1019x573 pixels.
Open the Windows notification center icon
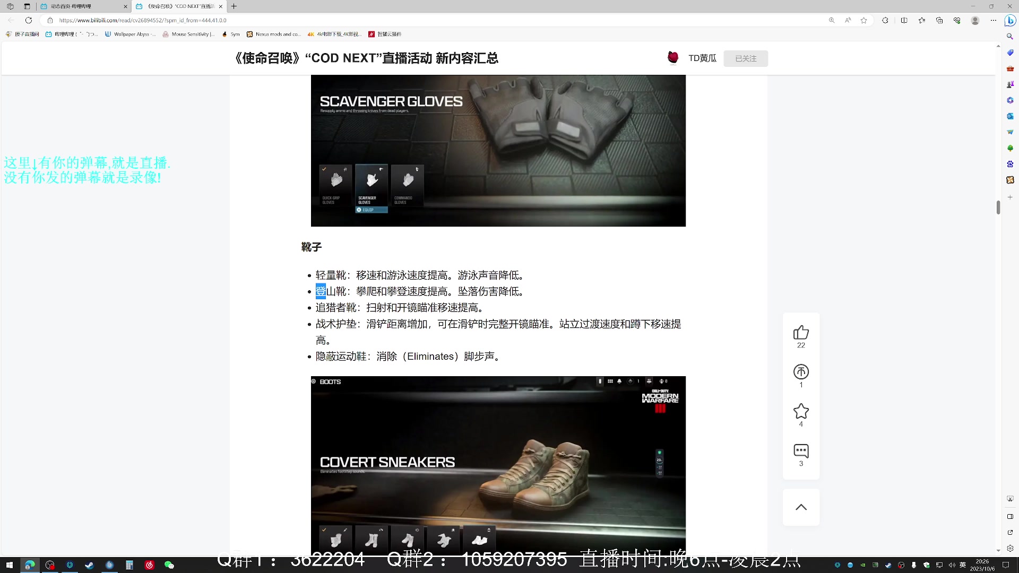pyautogui.click(x=1006, y=565)
